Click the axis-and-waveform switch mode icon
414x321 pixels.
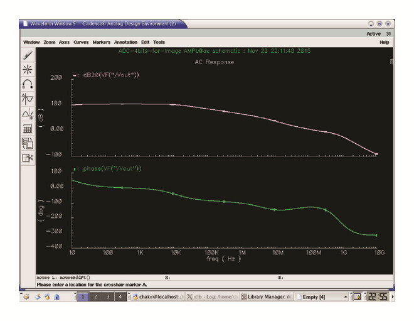point(28,99)
